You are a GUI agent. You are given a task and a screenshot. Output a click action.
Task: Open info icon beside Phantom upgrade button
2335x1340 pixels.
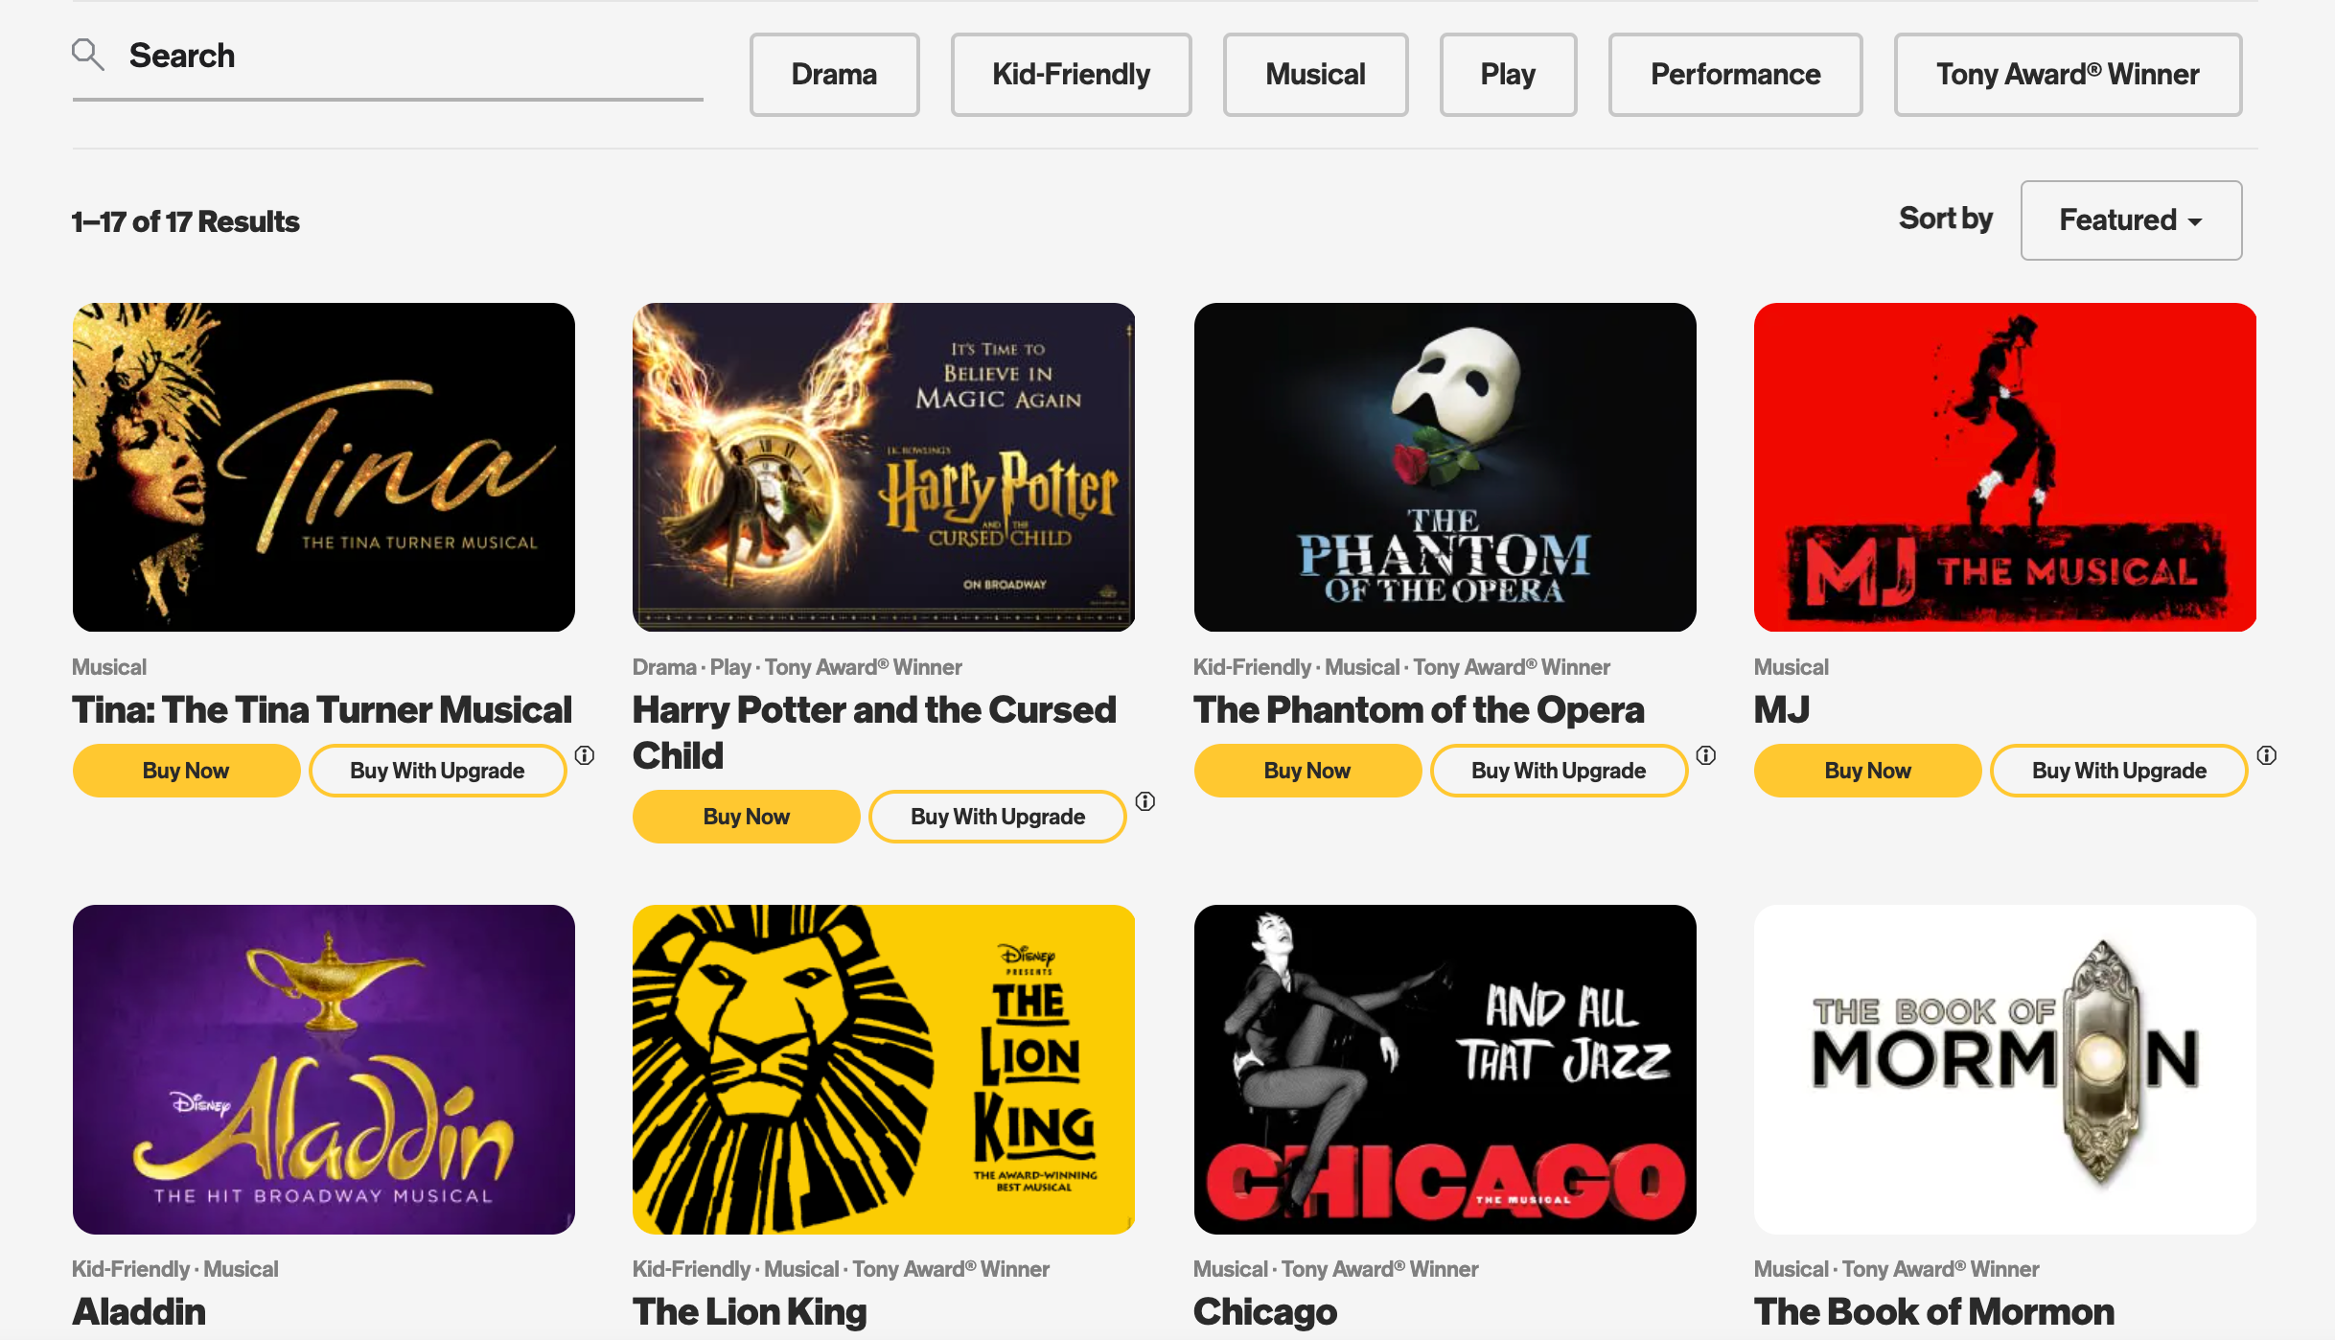click(1706, 755)
